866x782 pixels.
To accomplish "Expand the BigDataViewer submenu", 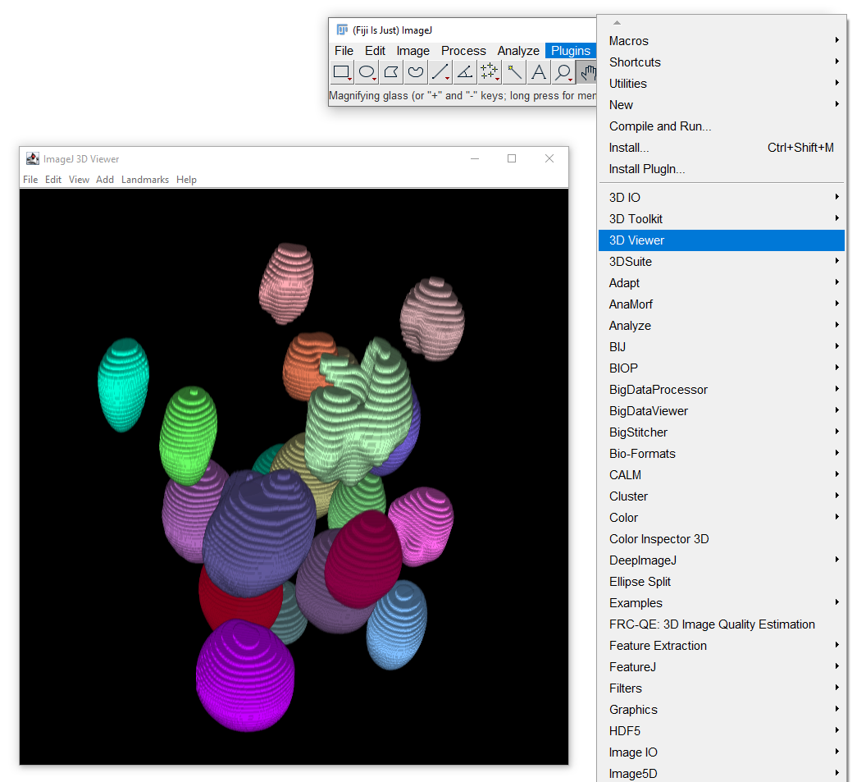I will tap(722, 410).
